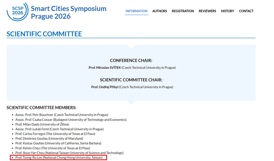Click the Csaba Csiszar list entry
The image size is (274, 161).
pyautogui.click(x=70, y=119)
